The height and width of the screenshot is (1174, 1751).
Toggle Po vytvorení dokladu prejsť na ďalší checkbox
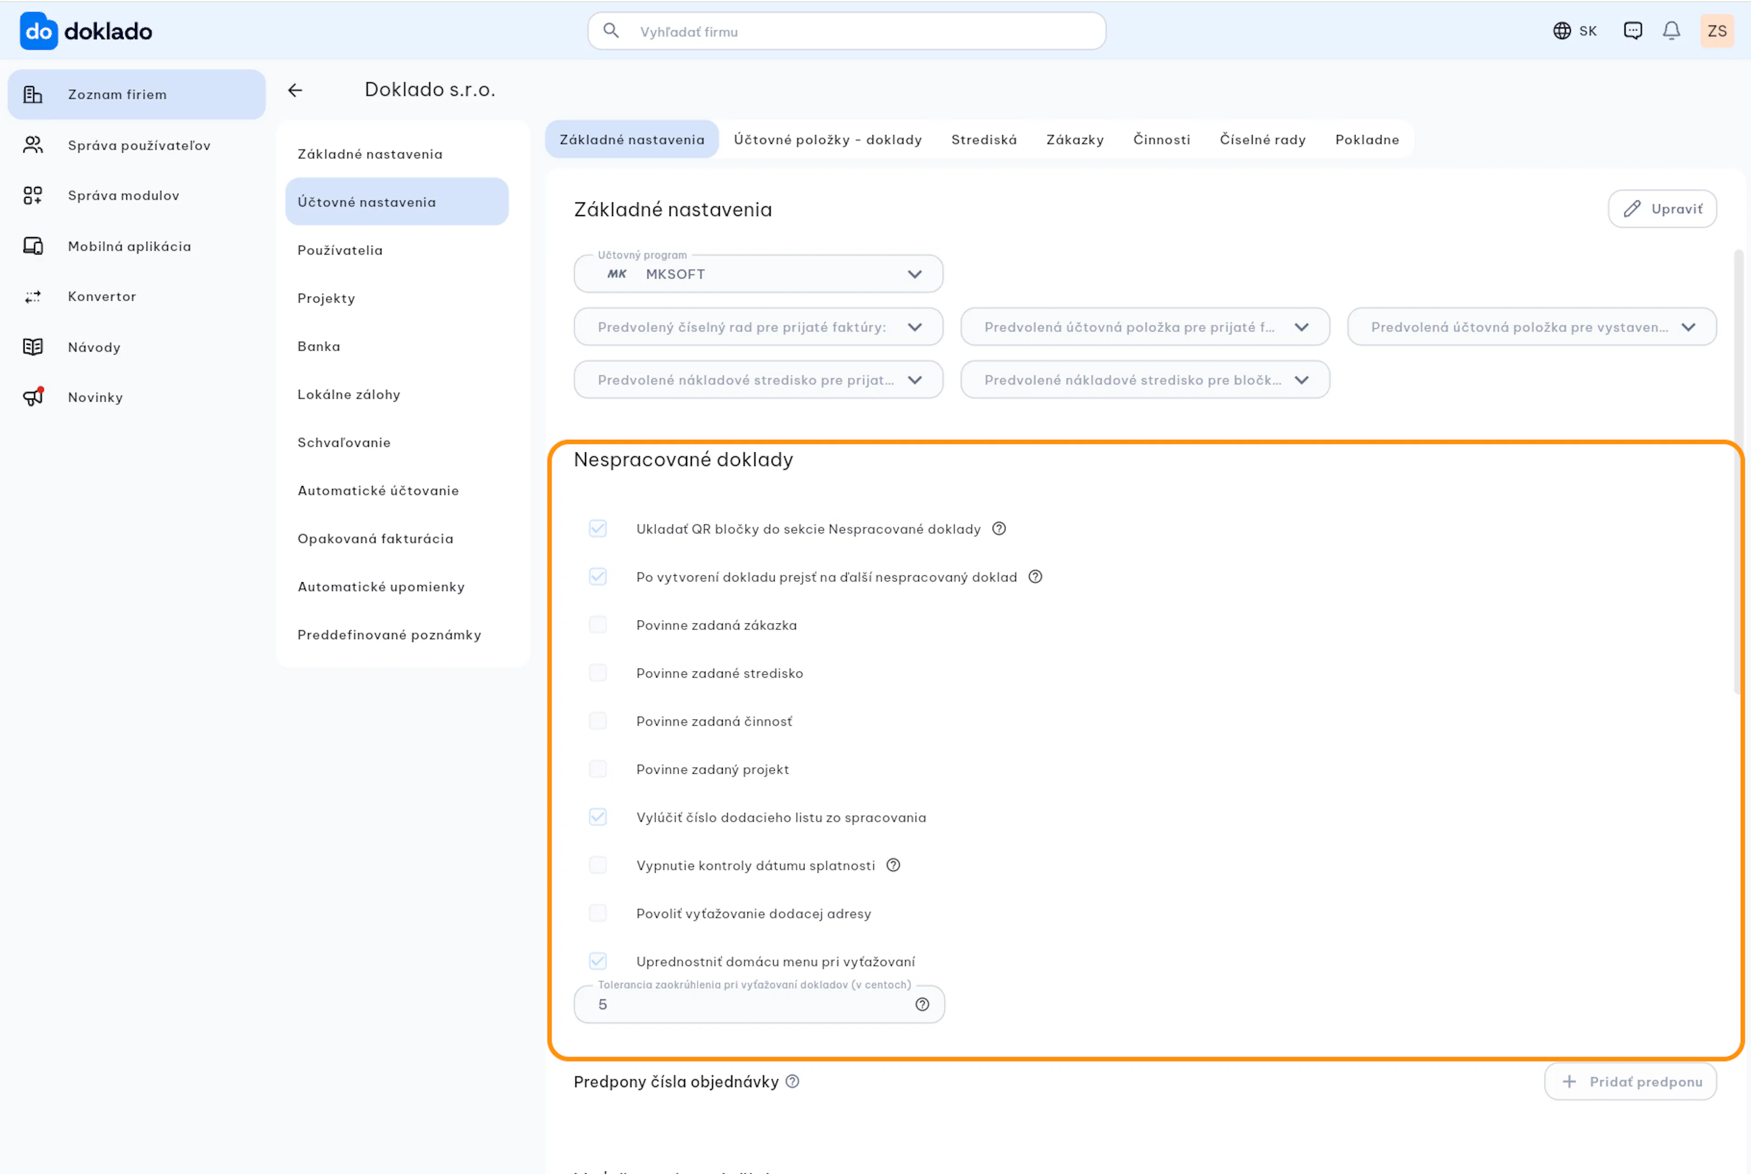(597, 577)
